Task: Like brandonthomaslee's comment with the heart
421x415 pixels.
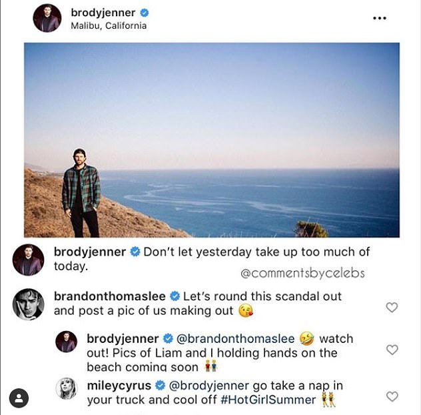Action: tap(392, 307)
